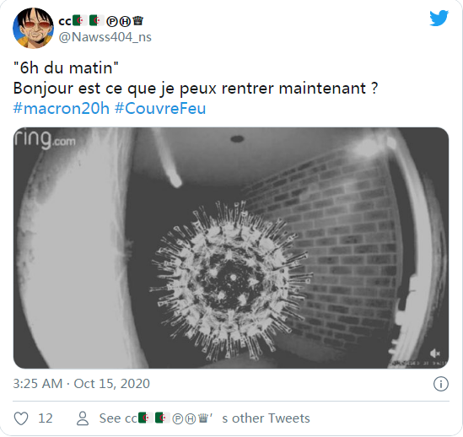Click the person icon near See other Tweets
This screenshot has width=463, height=437.
(x=83, y=418)
